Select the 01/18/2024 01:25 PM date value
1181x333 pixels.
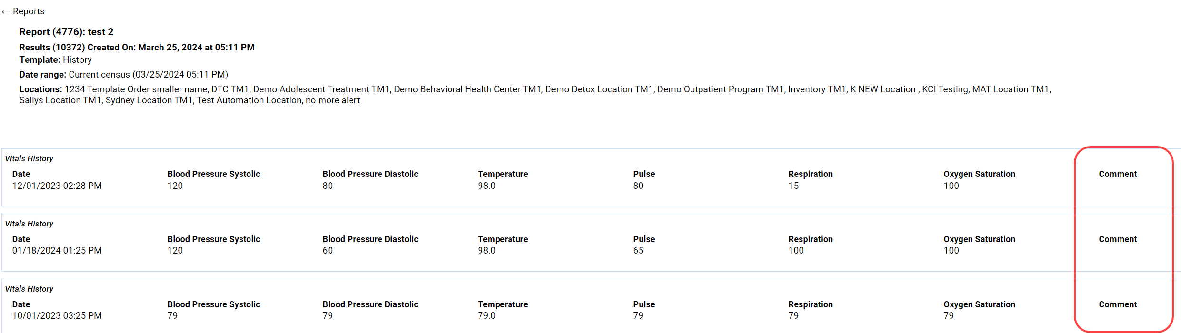[x=57, y=251]
